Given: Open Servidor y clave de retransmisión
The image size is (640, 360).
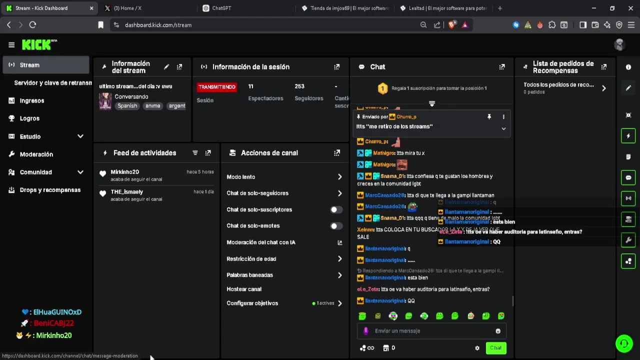Looking at the screenshot, I should [52, 83].
